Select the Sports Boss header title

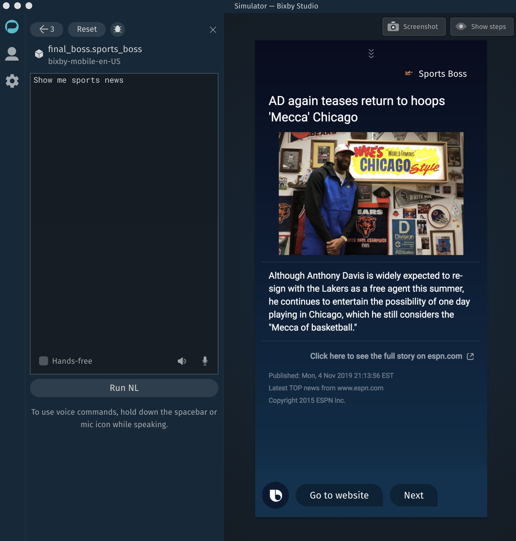click(x=443, y=74)
